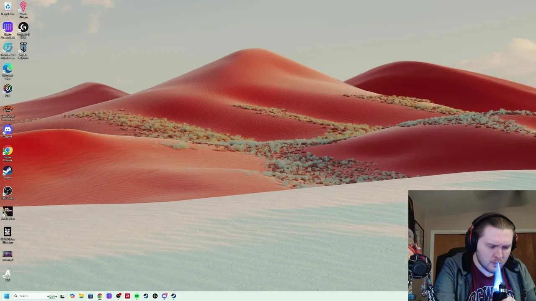Open Copilot from the taskbar

(72, 296)
